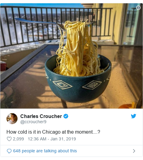Image resolution: width=143 pixels, height=160 pixels.
Task: Click the blue verified badge
Action: click(66, 116)
